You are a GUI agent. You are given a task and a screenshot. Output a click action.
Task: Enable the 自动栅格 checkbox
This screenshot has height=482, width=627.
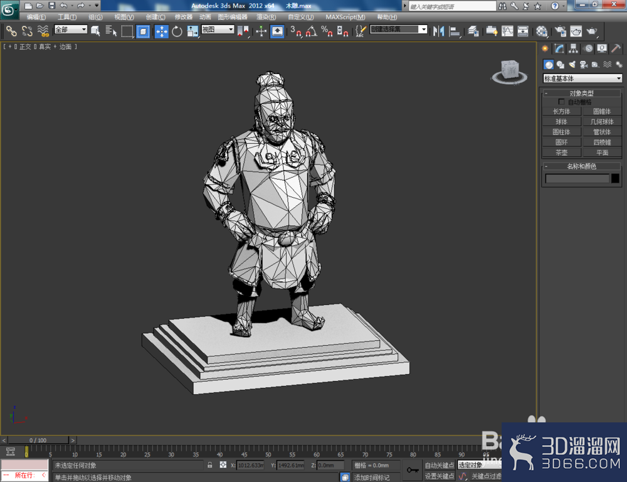pos(561,102)
